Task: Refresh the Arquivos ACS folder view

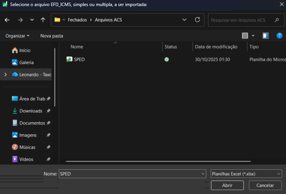Action: pos(197,20)
